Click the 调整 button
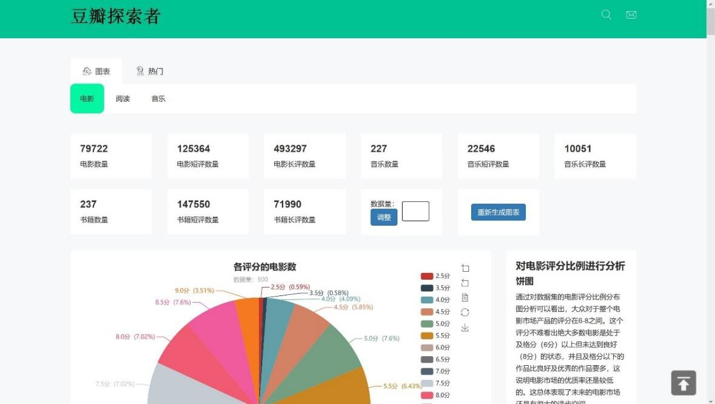 pyautogui.click(x=384, y=217)
